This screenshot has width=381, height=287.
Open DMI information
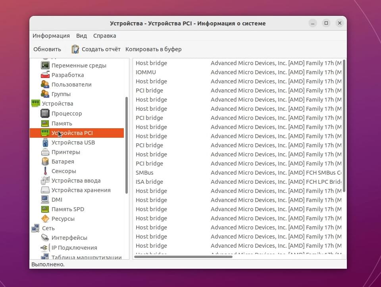pos(57,200)
